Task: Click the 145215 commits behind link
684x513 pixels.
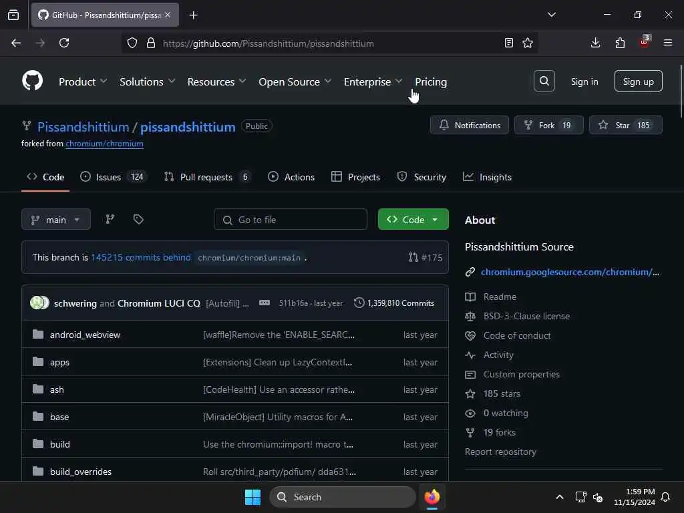Action: click(141, 257)
